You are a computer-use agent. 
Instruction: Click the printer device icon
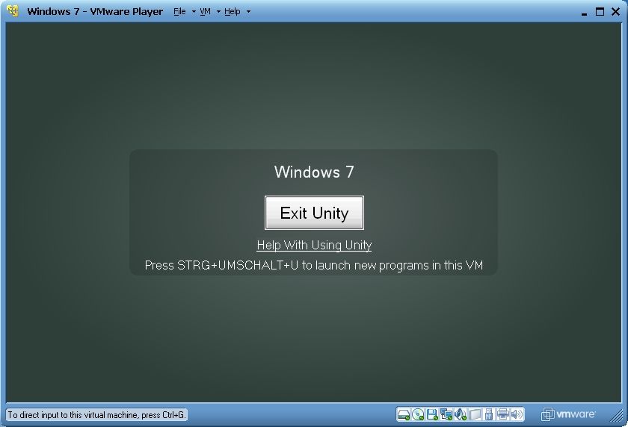tap(503, 414)
